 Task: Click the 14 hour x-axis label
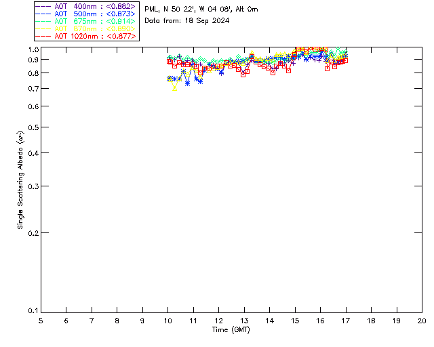point(270,321)
